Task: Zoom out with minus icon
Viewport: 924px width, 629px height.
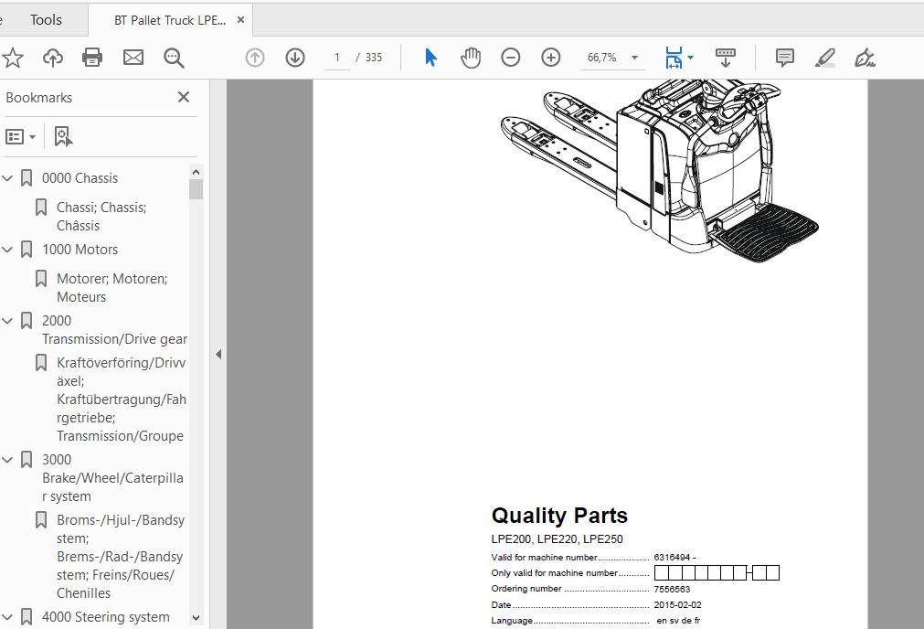Action: pyautogui.click(x=511, y=58)
